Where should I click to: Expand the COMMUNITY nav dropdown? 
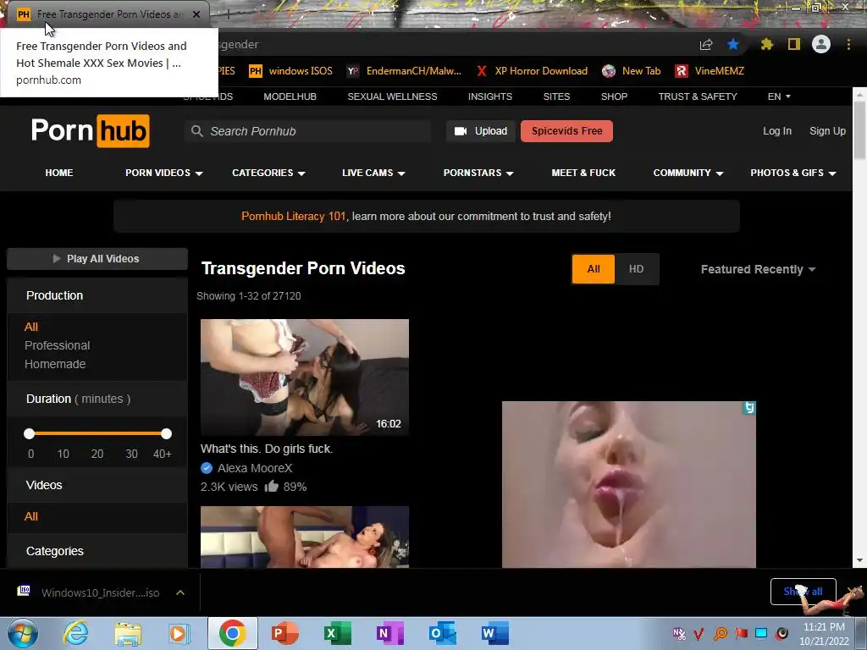688,173
